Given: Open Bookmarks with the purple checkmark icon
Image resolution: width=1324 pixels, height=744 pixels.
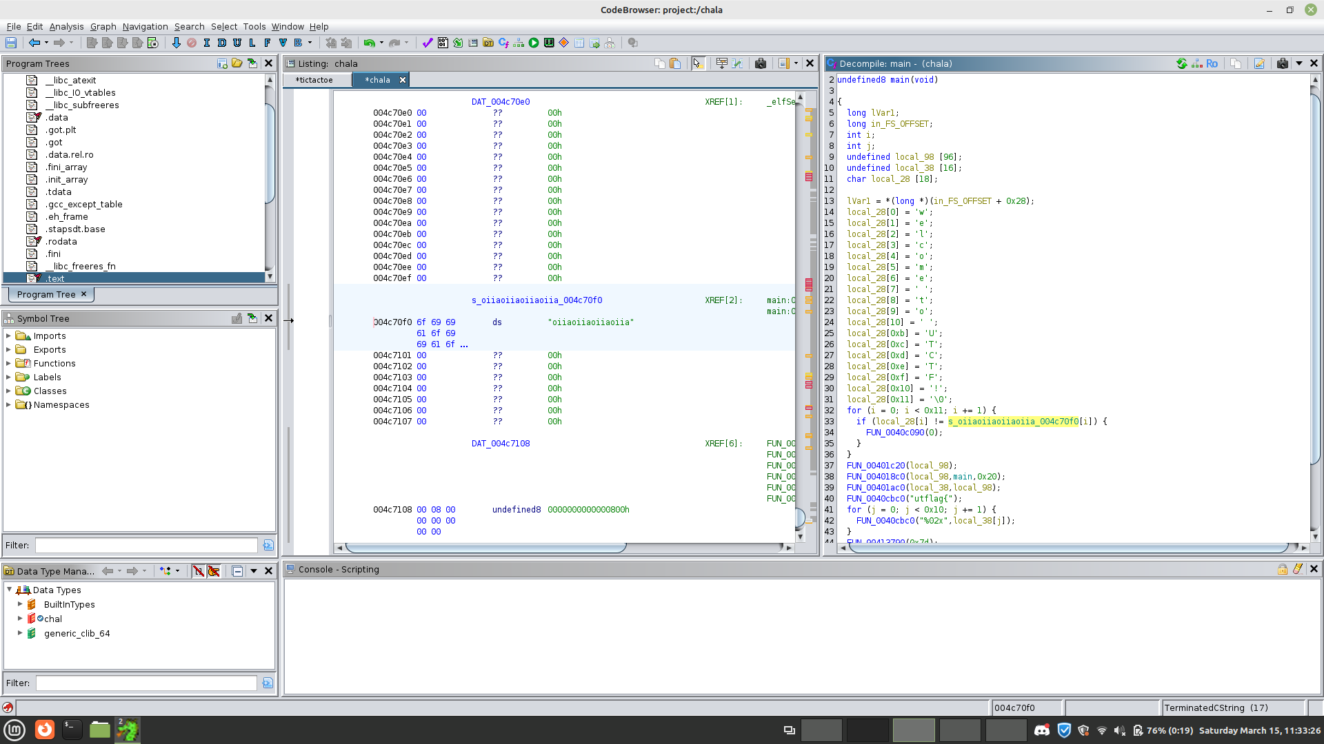Looking at the screenshot, I should (427, 43).
